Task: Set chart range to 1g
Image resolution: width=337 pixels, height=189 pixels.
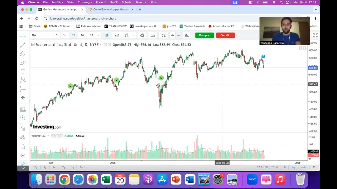Action: [x=72, y=167]
